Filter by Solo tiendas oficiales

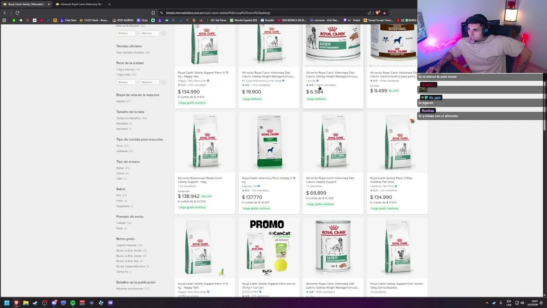click(x=130, y=53)
